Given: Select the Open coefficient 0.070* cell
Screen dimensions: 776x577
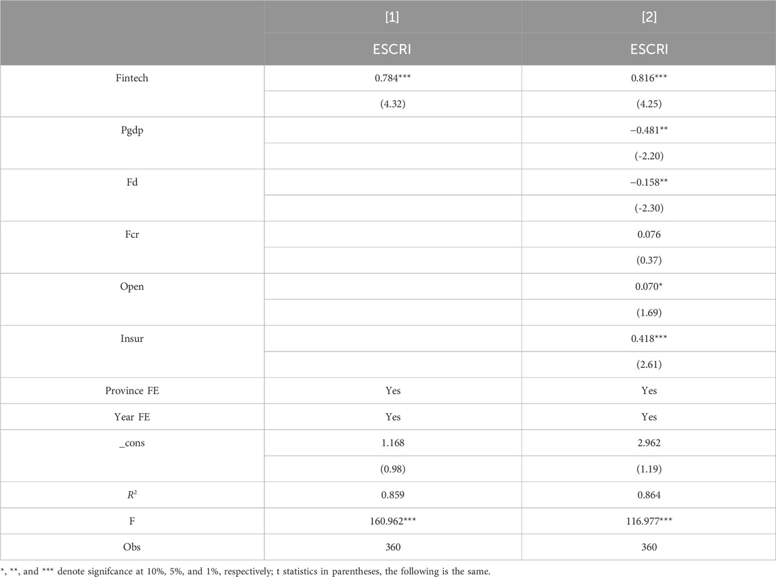Looking at the screenshot, I should pyautogui.click(x=649, y=286).
